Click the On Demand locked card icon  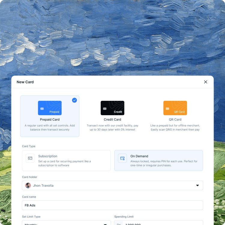pyautogui.click(x=122, y=158)
